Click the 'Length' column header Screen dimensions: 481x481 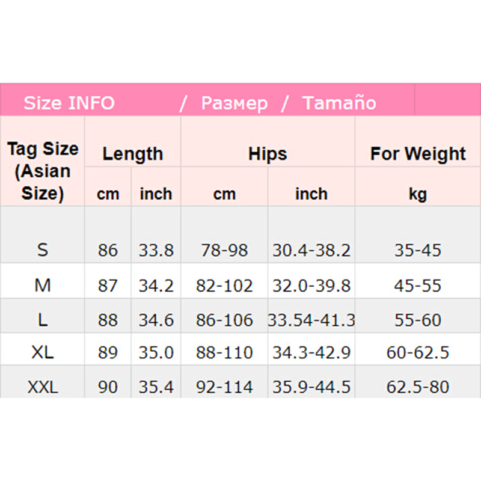[132, 153]
